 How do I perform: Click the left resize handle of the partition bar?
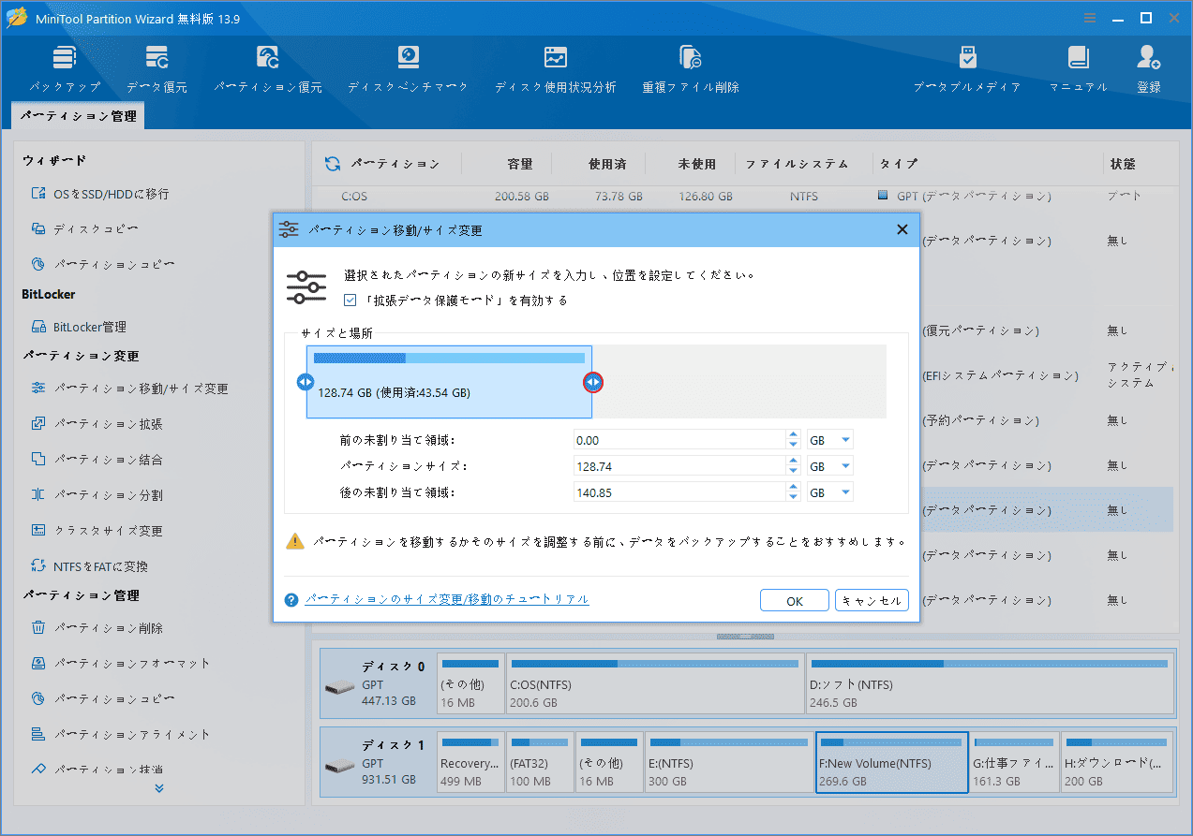tap(305, 382)
